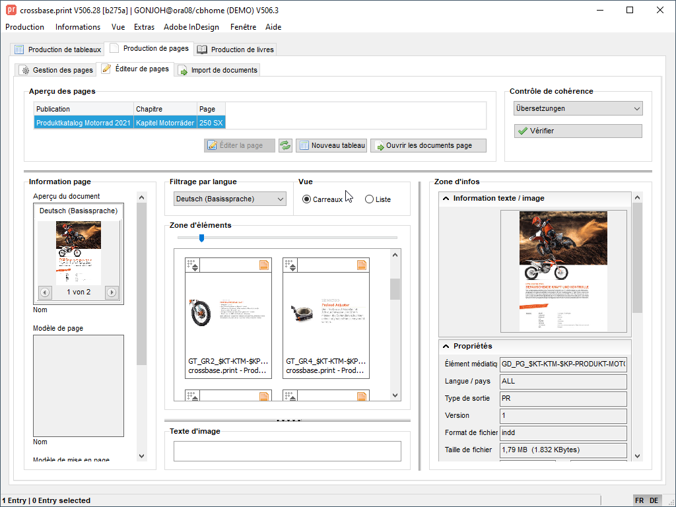Viewport: 676px width, 507px height.
Task: Click the crossbase.print application logo icon
Action: click(x=11, y=9)
